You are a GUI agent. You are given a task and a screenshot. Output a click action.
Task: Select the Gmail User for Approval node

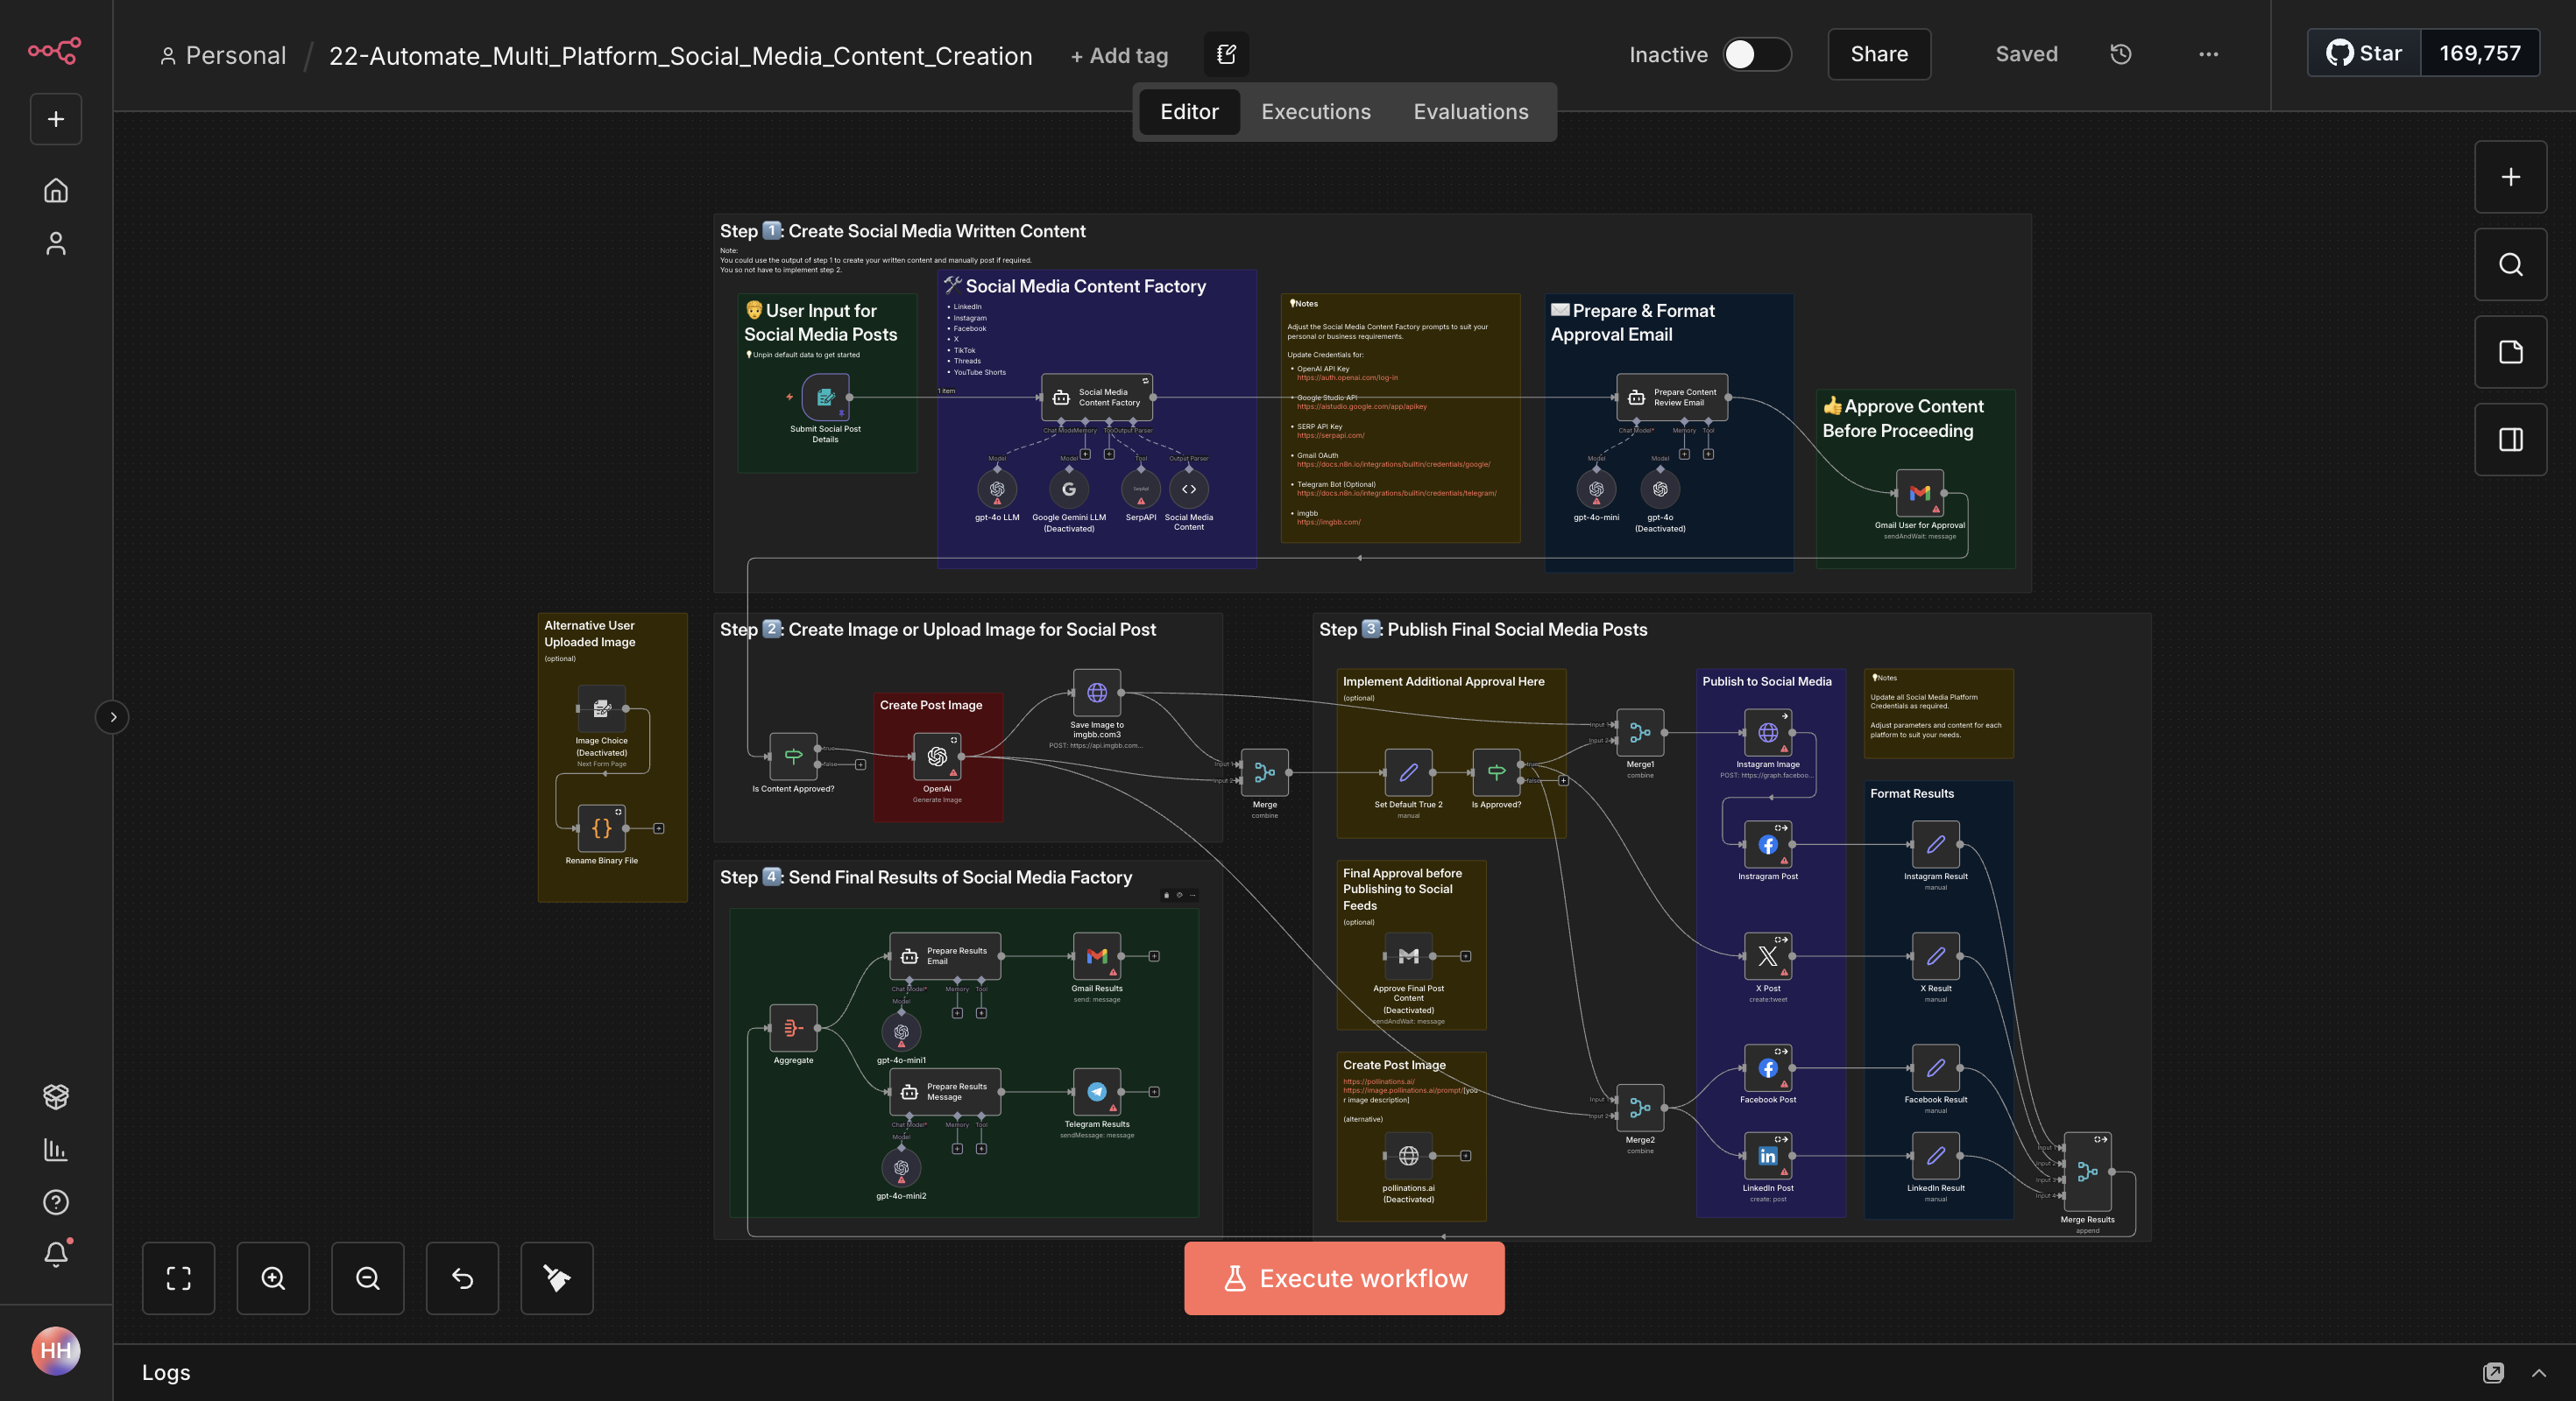(1919, 494)
